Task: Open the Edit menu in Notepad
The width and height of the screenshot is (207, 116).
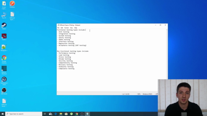Action: click(x=62, y=28)
